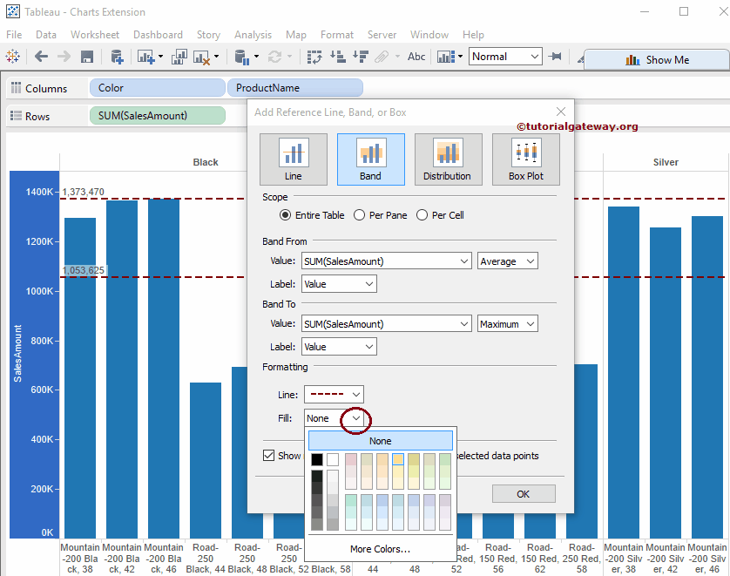Toggle the Abc mark labels icon

point(416,57)
